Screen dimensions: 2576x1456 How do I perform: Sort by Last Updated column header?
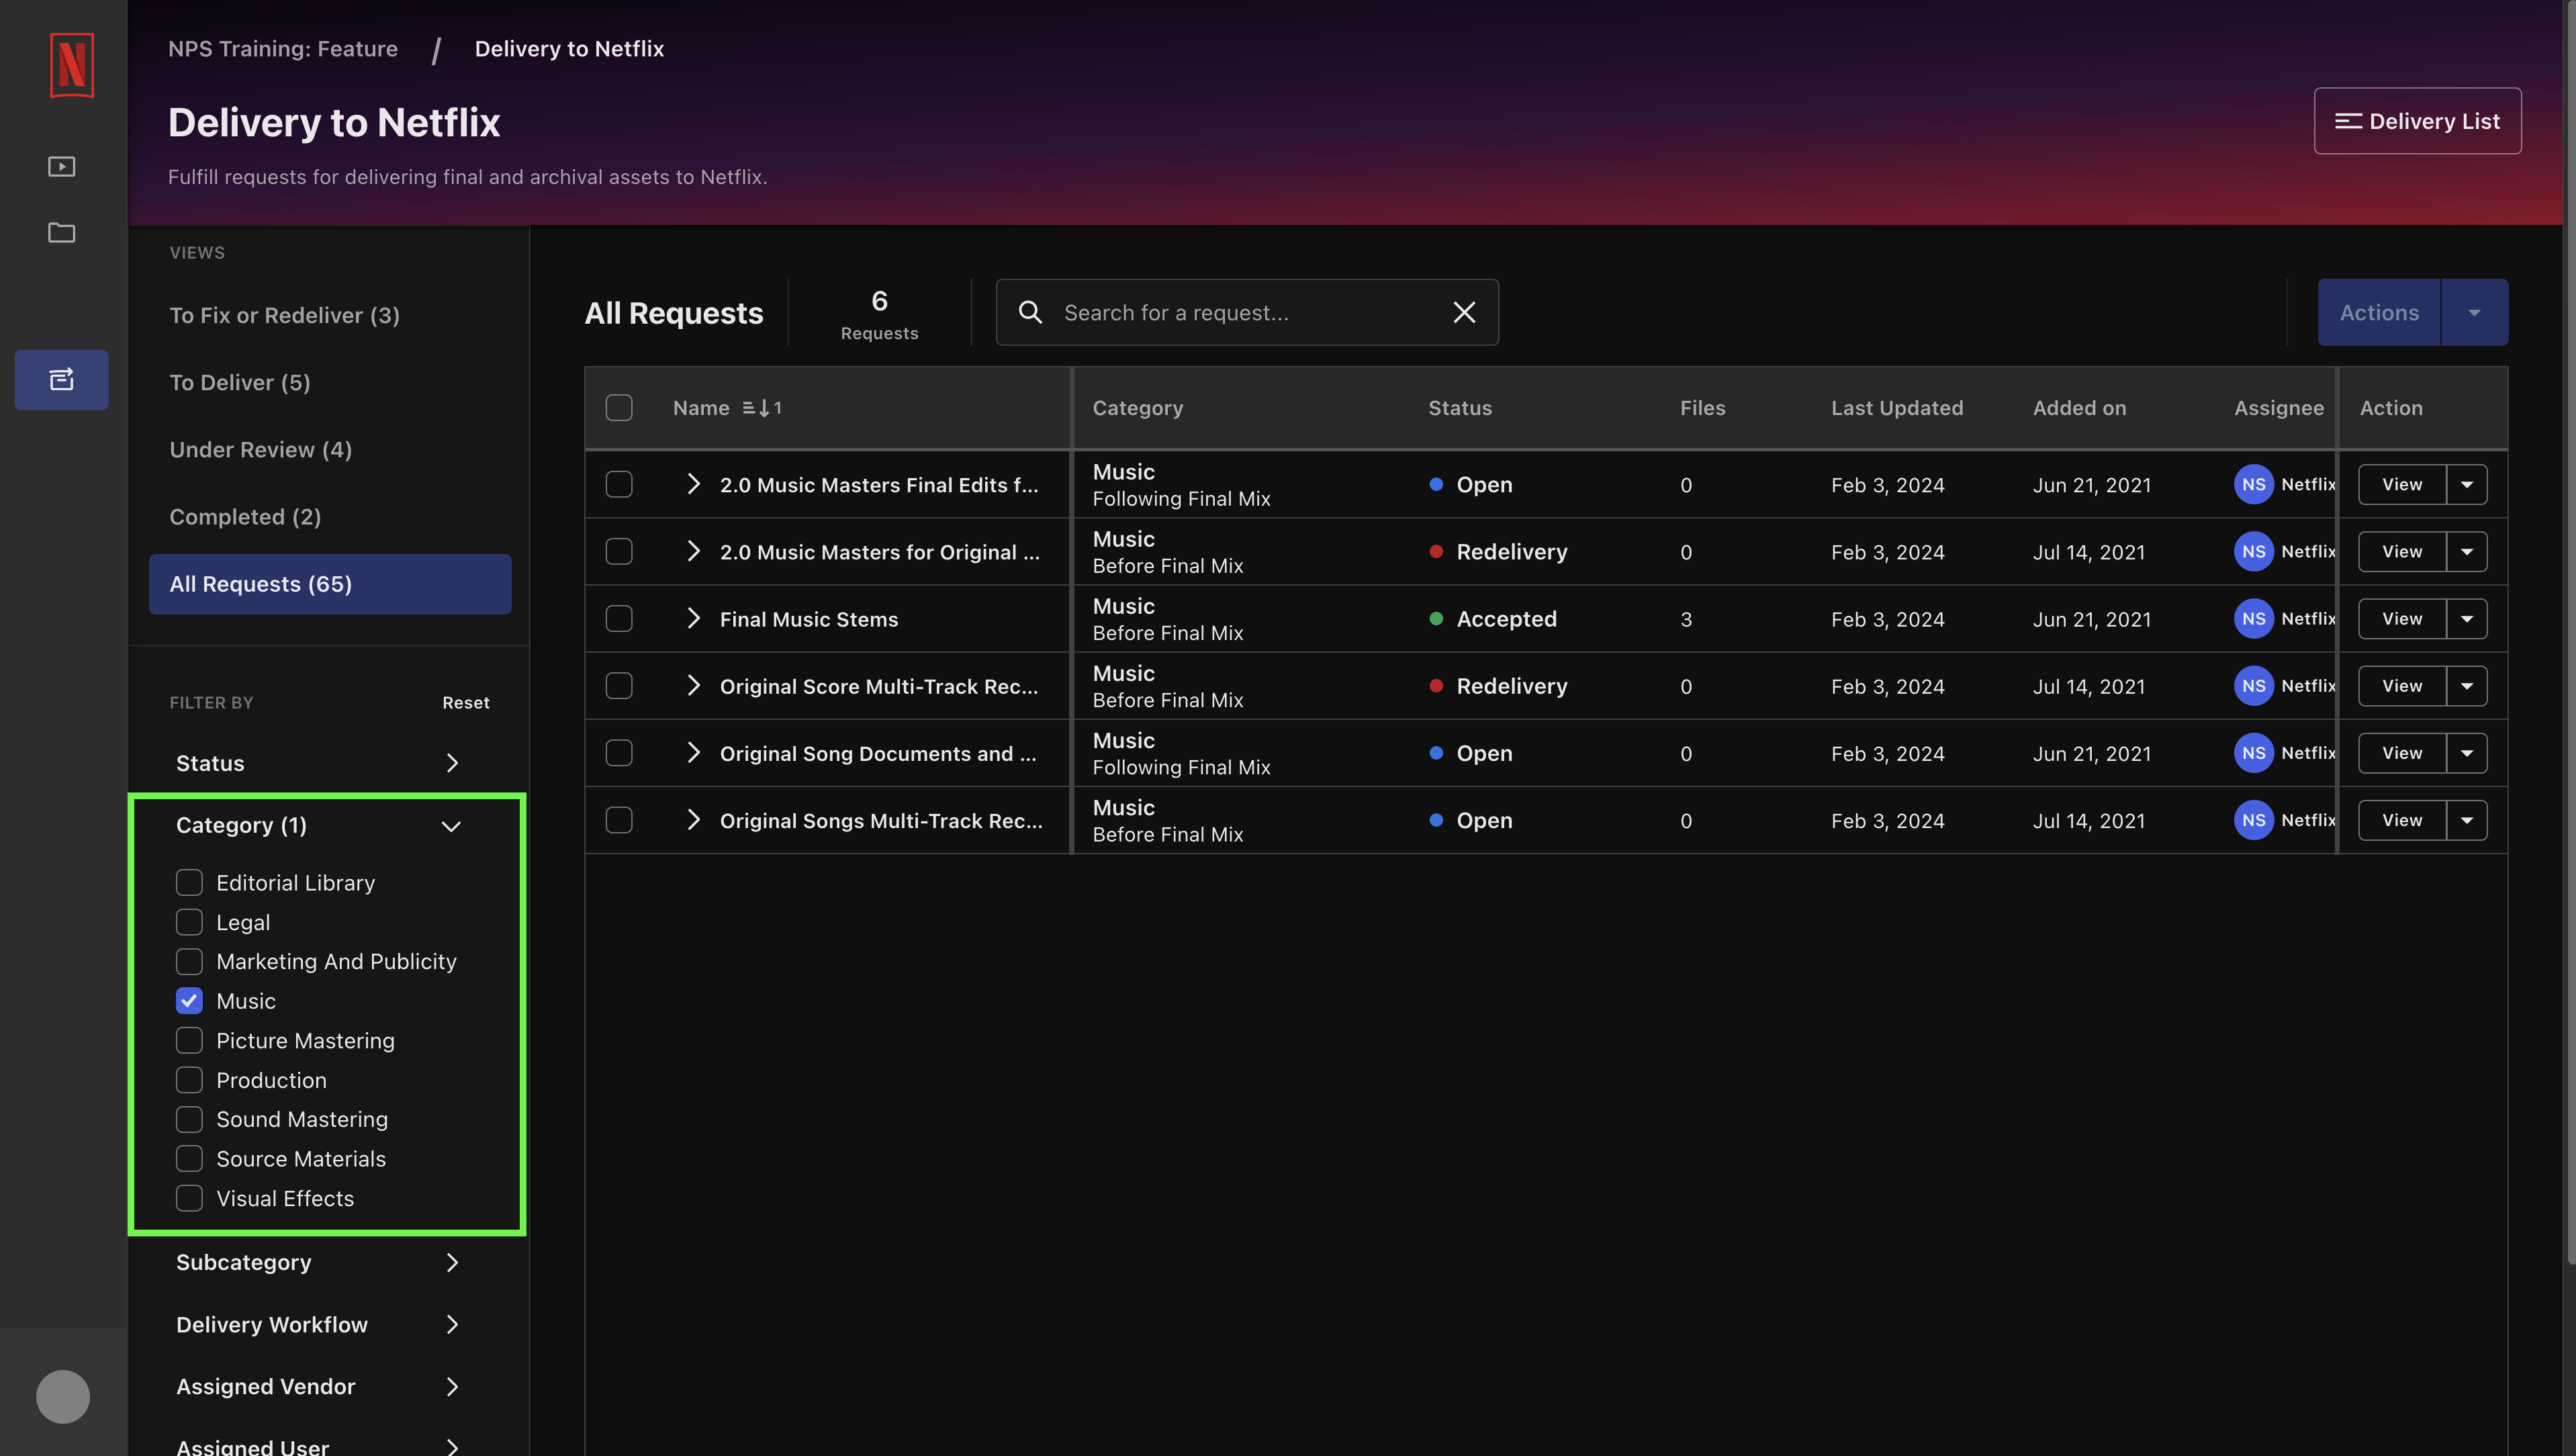(1897, 408)
